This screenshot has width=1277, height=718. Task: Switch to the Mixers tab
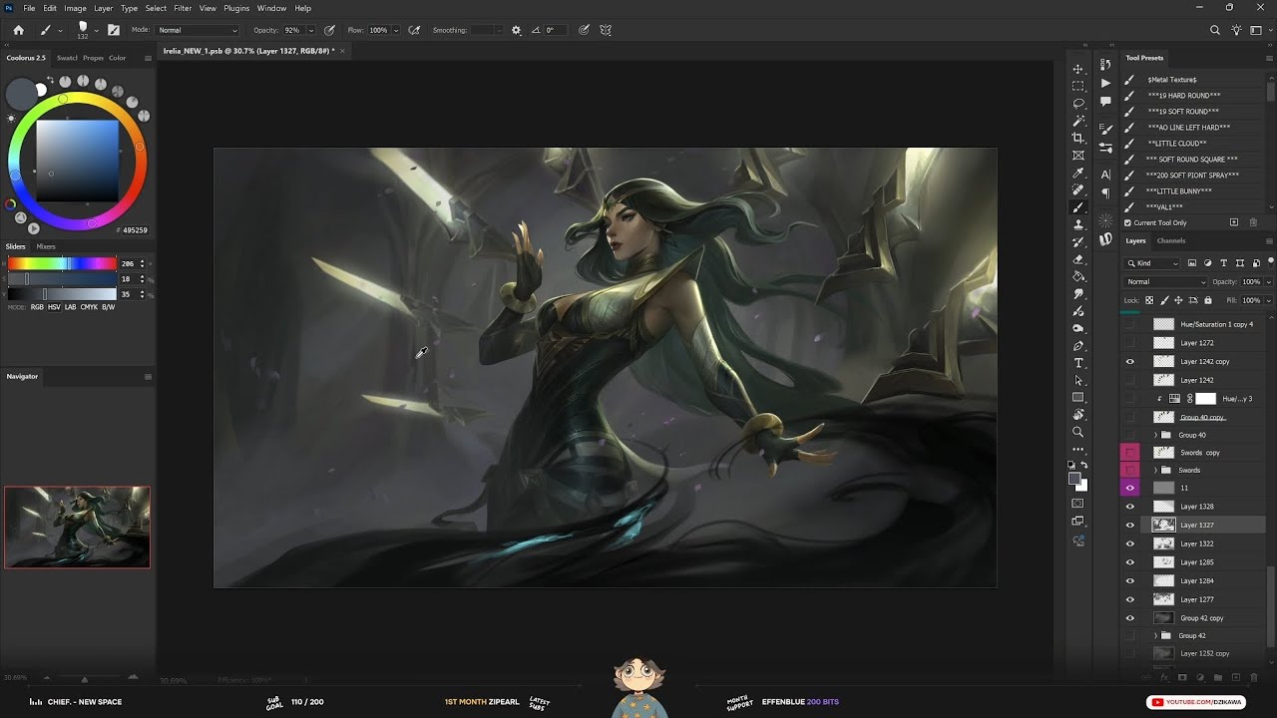(x=46, y=246)
